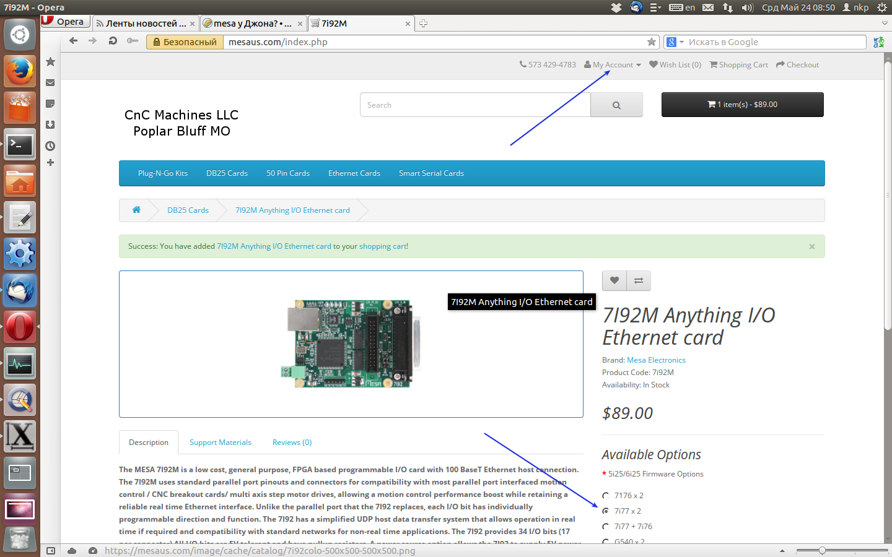Select the 7i92M browser tab
Viewport: 892px width, 557px height.
coord(361,24)
